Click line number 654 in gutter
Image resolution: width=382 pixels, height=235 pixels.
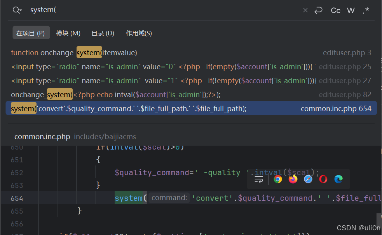point(17,198)
